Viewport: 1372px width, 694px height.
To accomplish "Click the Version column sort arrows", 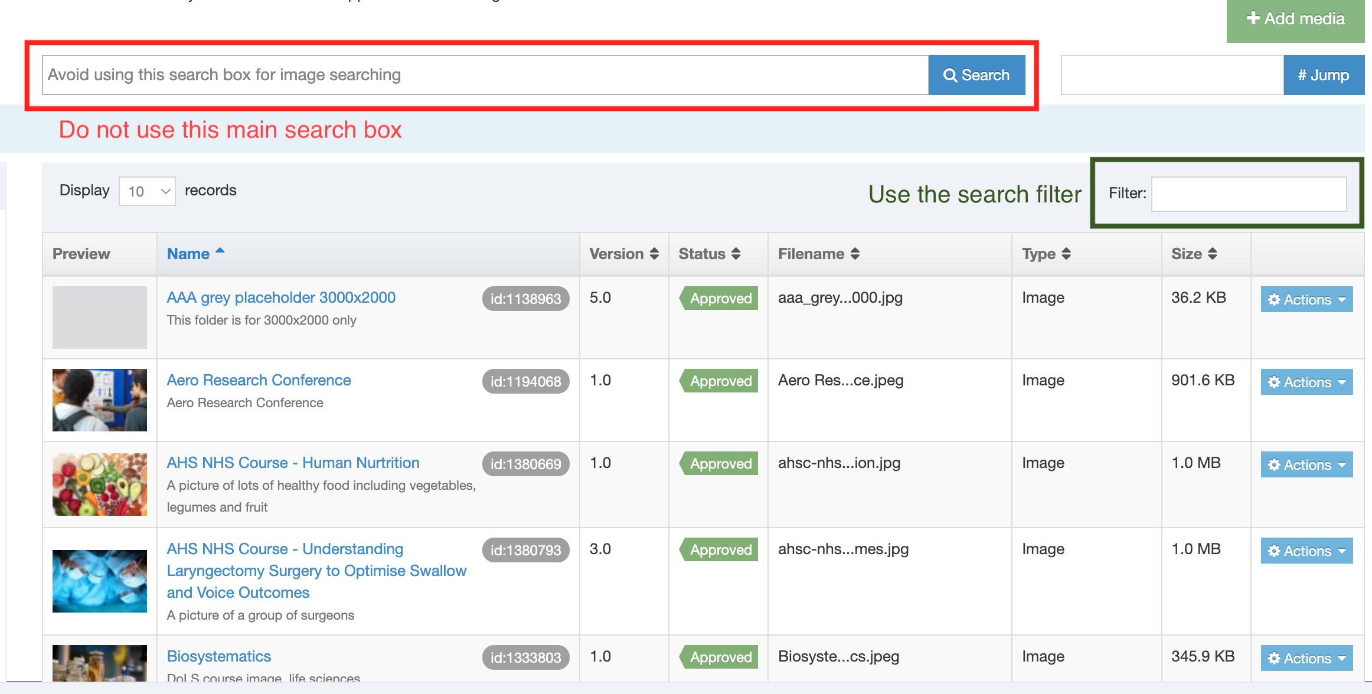I will (x=654, y=254).
